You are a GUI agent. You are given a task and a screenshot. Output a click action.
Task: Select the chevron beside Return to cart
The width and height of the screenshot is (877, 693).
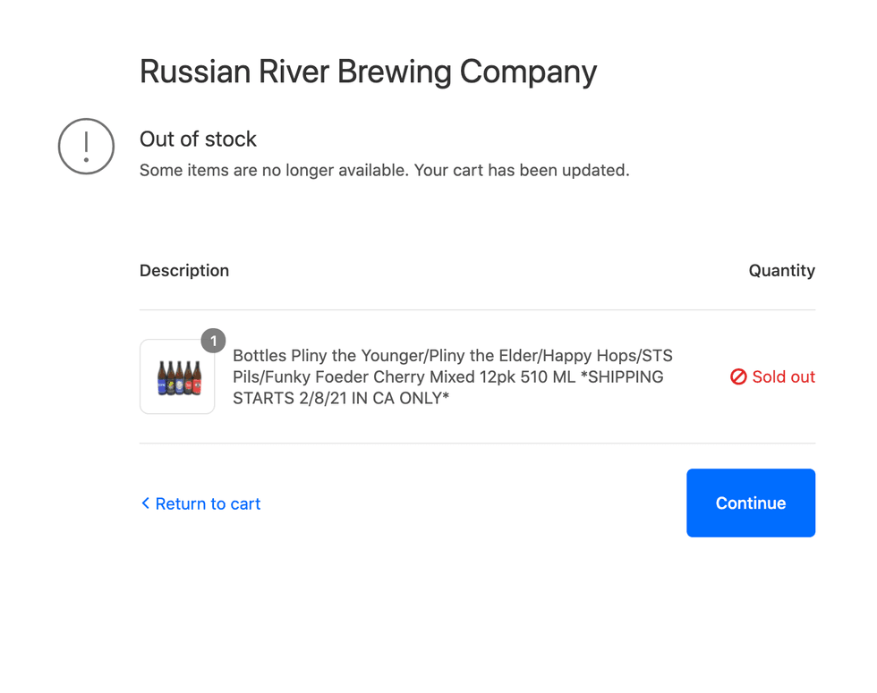pyautogui.click(x=145, y=503)
